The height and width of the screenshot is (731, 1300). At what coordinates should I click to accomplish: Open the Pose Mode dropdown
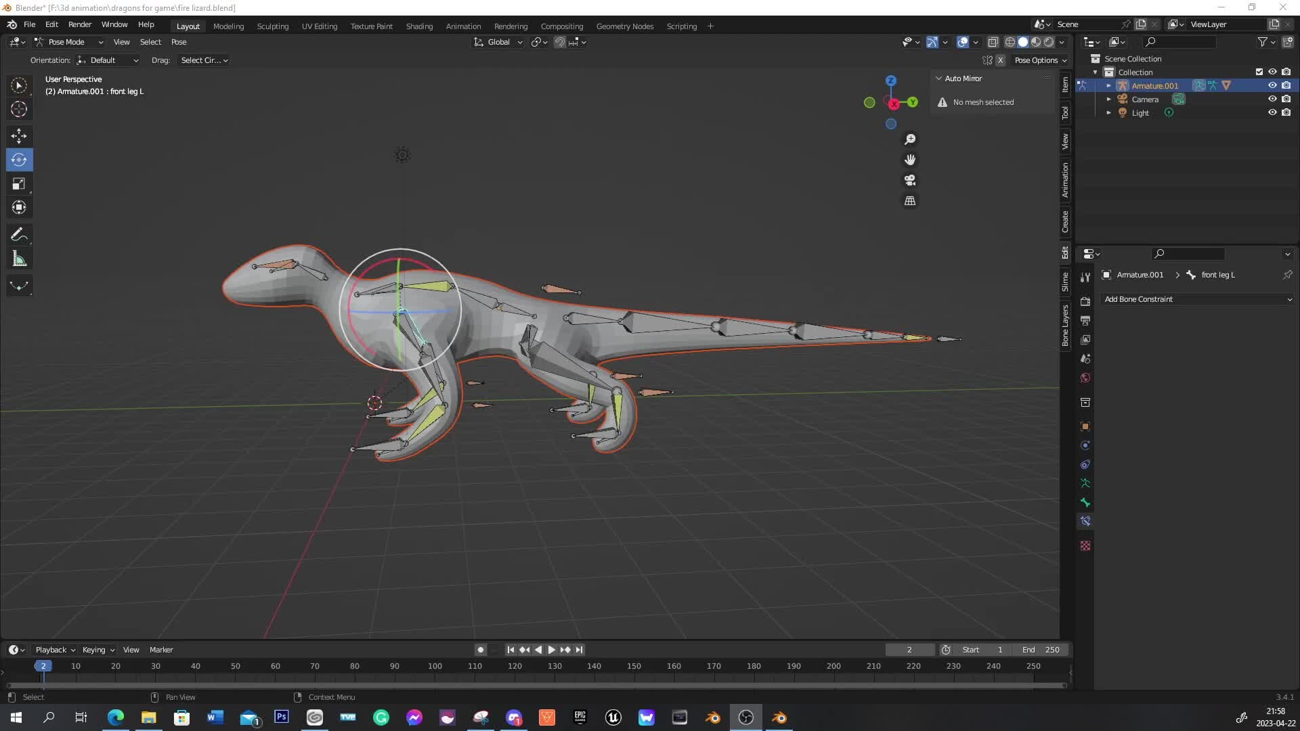tap(70, 42)
